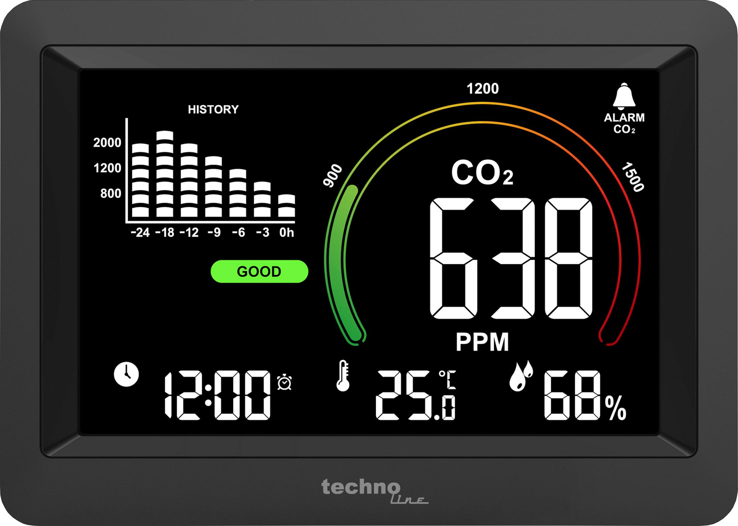Click the large CO2 label inside gauge
The height and width of the screenshot is (526, 738).
click(482, 173)
